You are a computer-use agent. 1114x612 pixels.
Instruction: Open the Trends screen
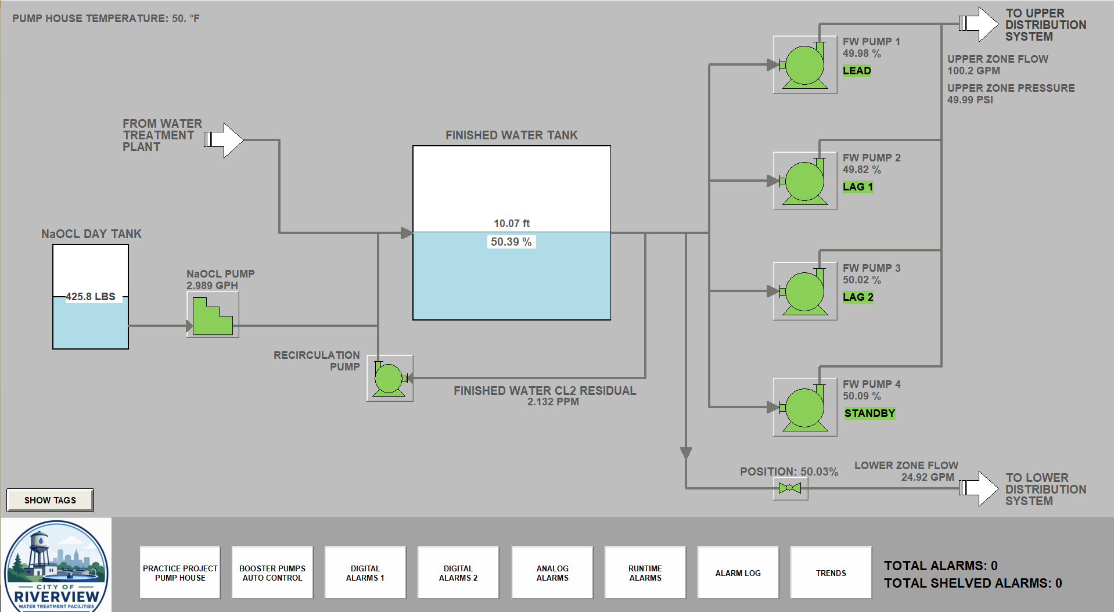(x=831, y=573)
